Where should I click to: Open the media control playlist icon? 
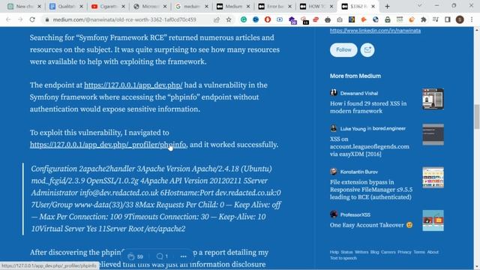pos(436,19)
